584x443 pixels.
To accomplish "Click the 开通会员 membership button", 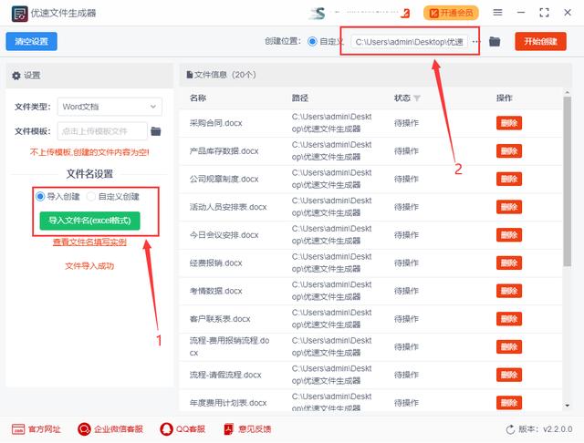I will pyautogui.click(x=451, y=13).
